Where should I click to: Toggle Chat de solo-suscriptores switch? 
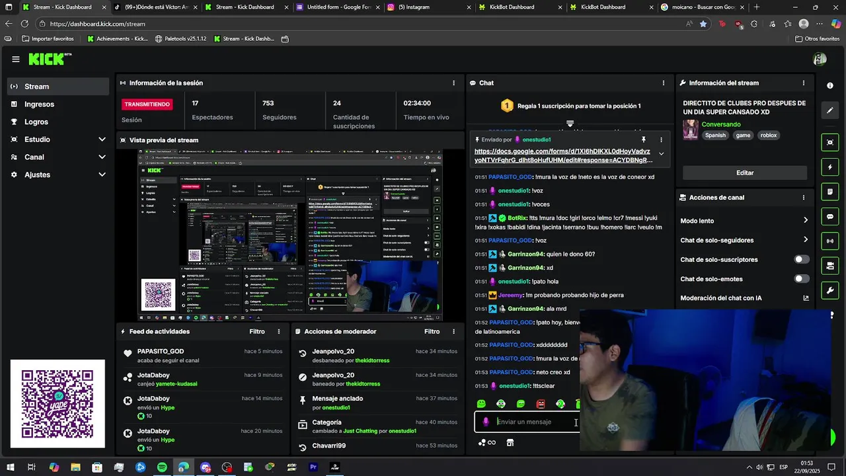coord(802,260)
